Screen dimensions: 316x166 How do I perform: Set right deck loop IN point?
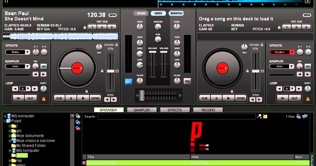(283, 98)
